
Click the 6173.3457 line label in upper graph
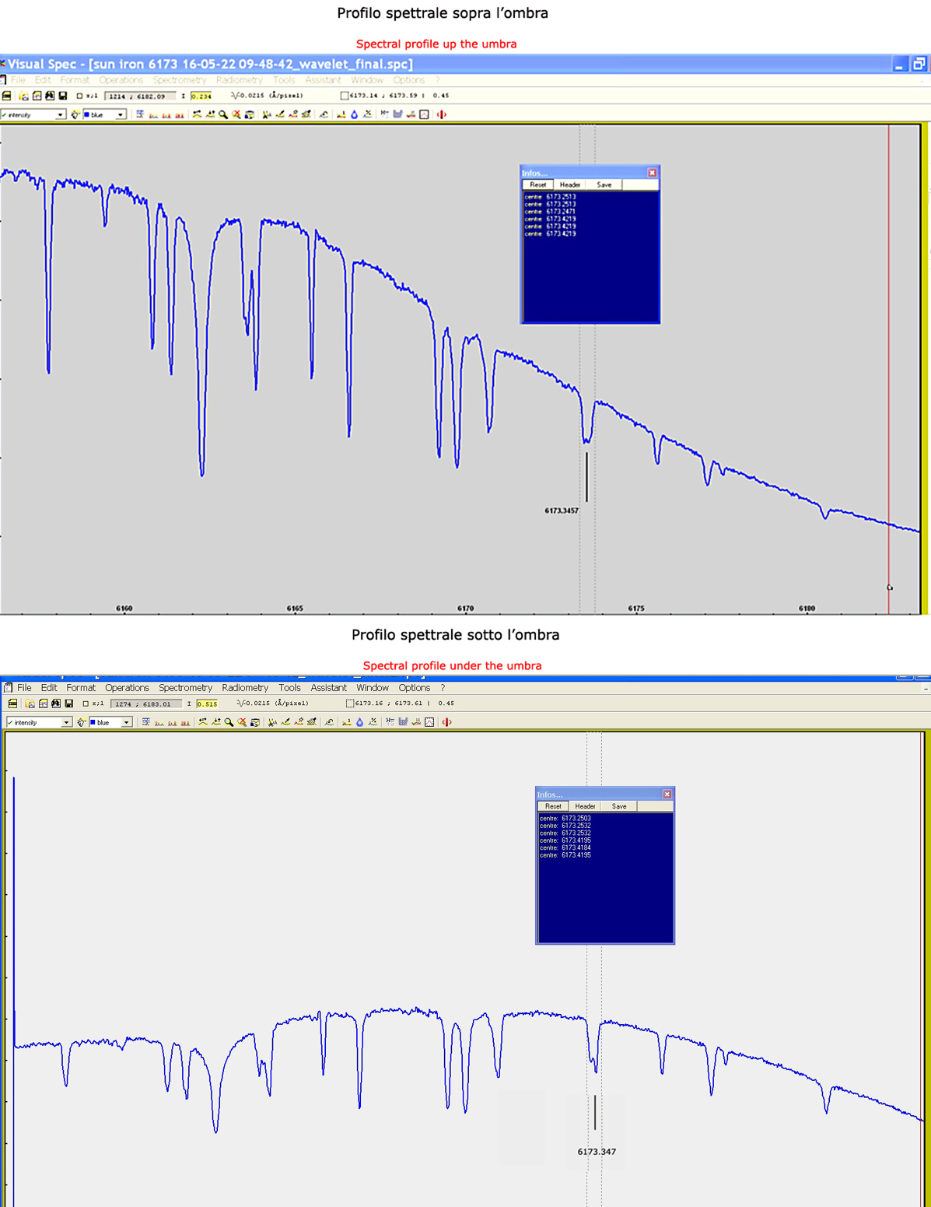tap(562, 511)
